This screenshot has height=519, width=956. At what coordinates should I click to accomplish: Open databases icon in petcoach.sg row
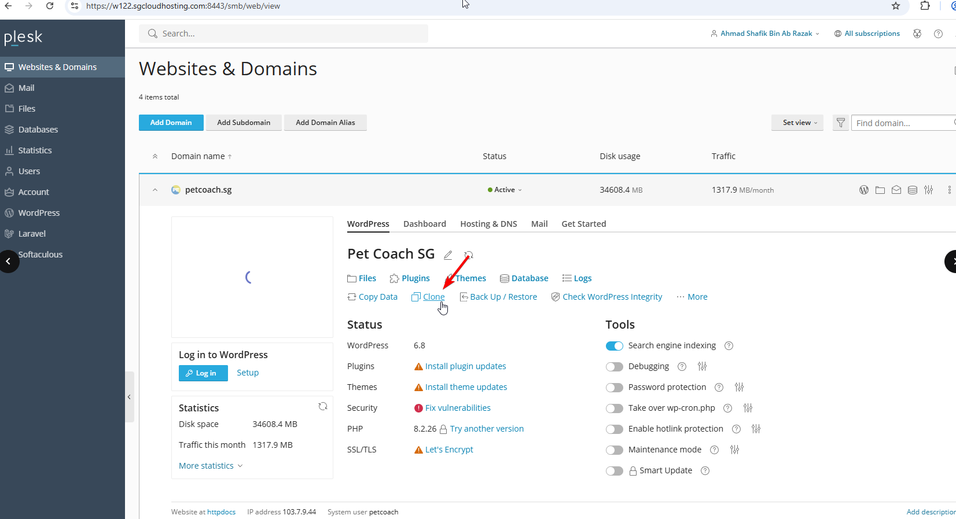pos(913,190)
